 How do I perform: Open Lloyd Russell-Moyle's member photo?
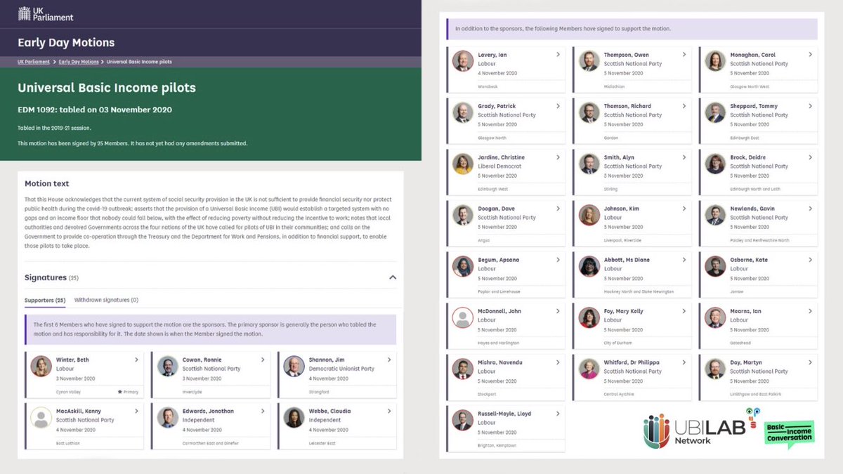(x=462, y=420)
